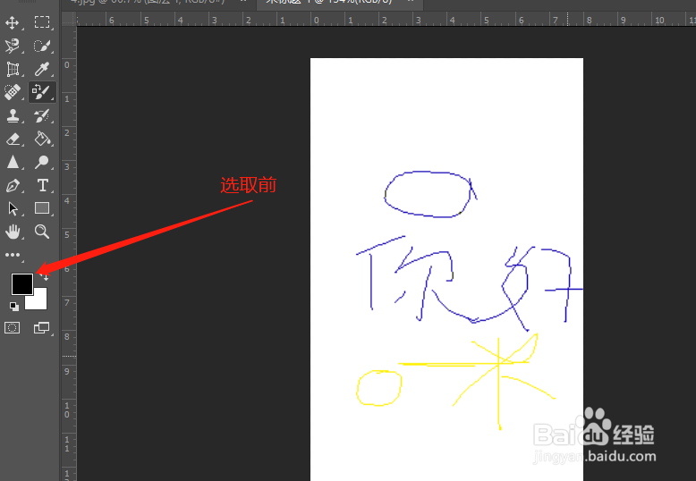Select the Rectangular Marquee tool
The image size is (696, 481).
click(x=42, y=22)
